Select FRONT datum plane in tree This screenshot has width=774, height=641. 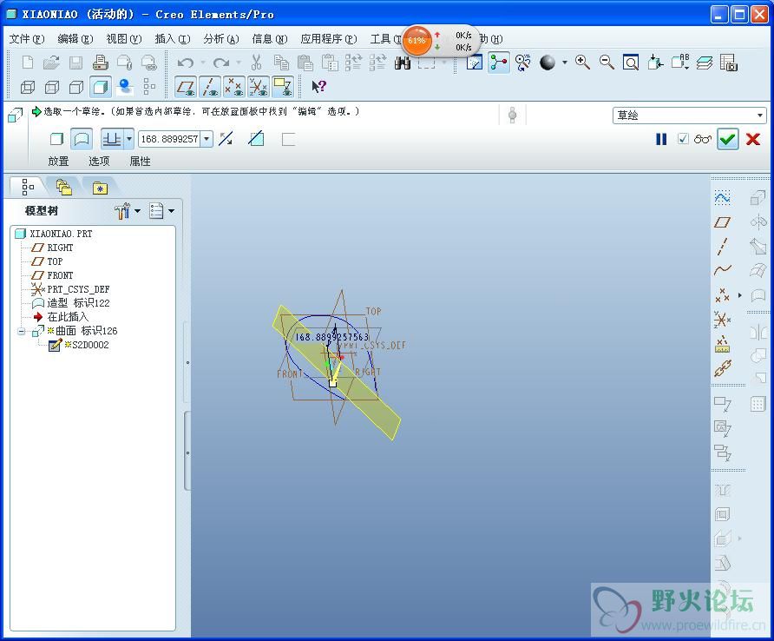(52, 274)
